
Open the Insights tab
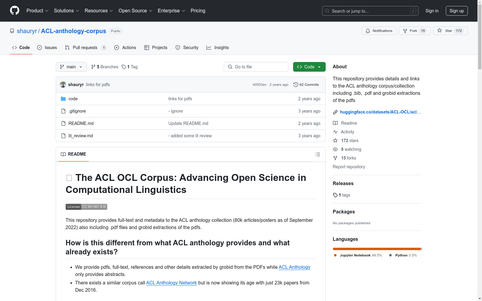coord(218,48)
